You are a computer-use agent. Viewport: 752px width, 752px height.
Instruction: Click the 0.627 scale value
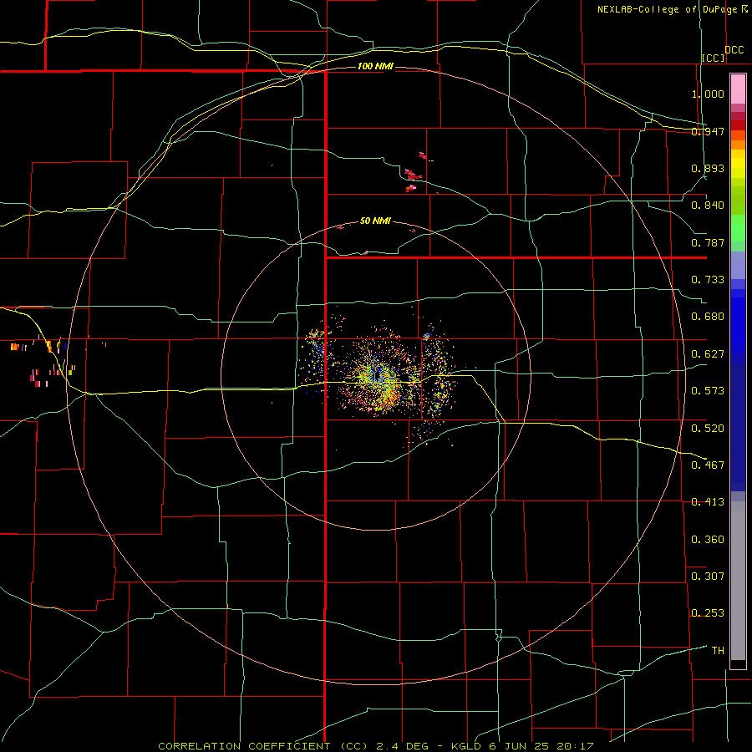[x=708, y=354]
